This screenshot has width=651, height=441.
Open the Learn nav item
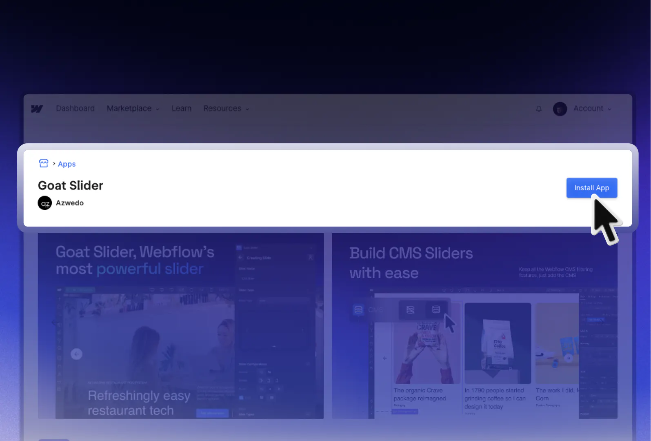point(181,108)
